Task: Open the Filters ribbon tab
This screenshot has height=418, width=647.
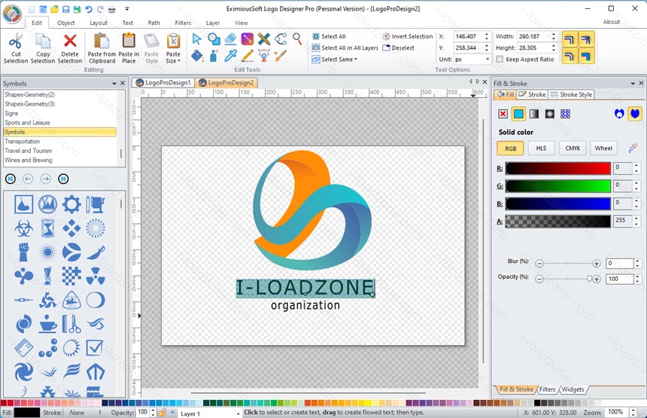Action: 183,23
